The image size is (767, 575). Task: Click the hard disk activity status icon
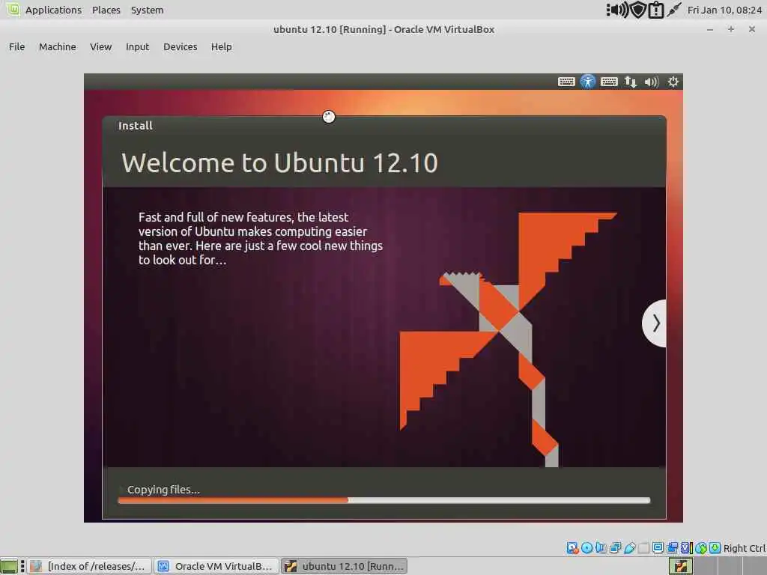[x=573, y=548]
